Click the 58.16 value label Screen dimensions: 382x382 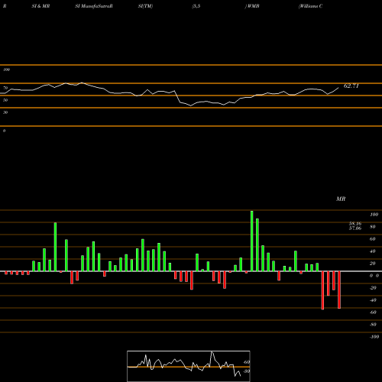click(x=355, y=224)
